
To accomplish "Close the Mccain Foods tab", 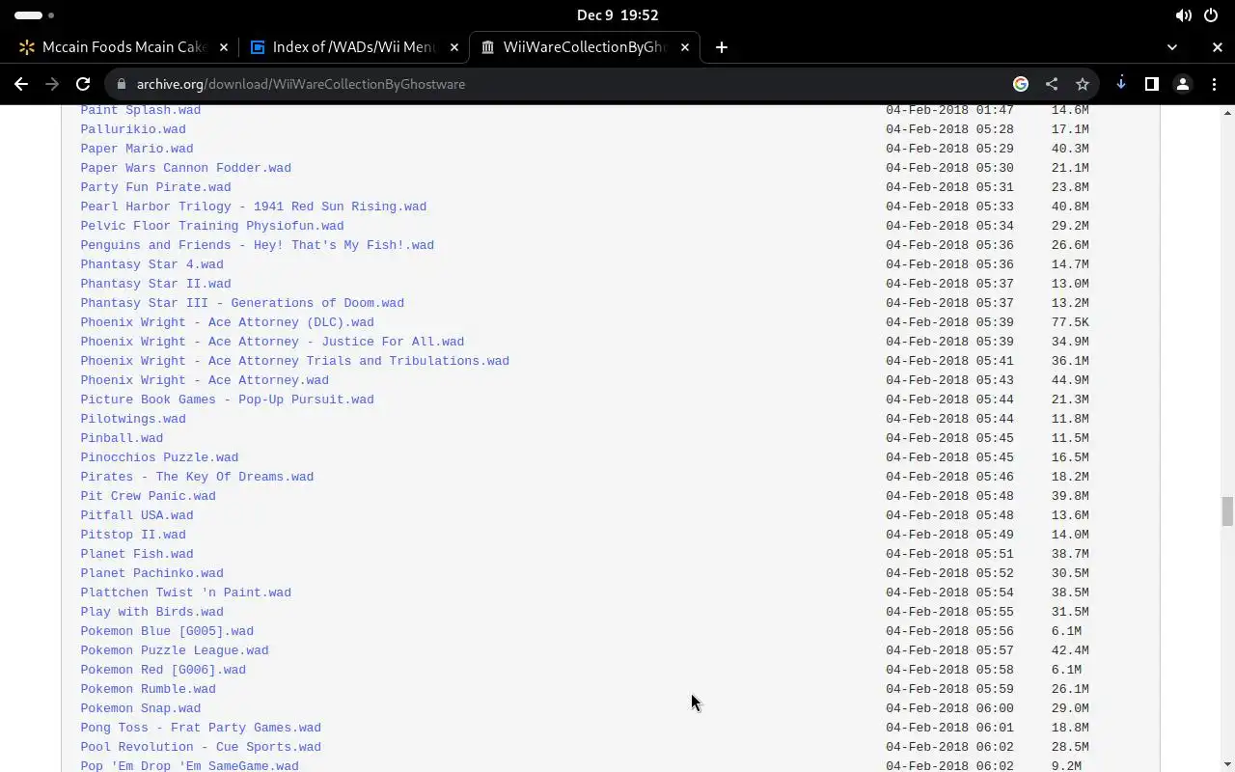I will click(224, 46).
